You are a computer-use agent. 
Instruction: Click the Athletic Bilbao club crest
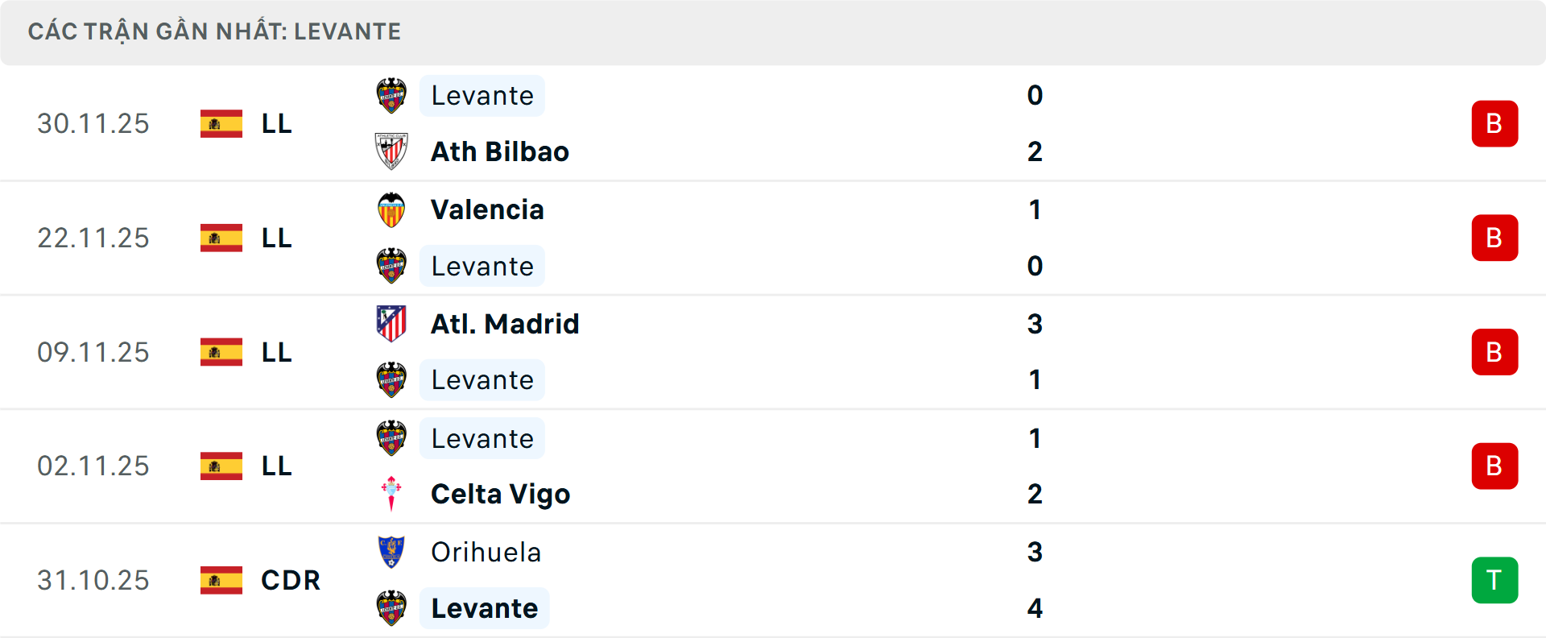pos(391,151)
